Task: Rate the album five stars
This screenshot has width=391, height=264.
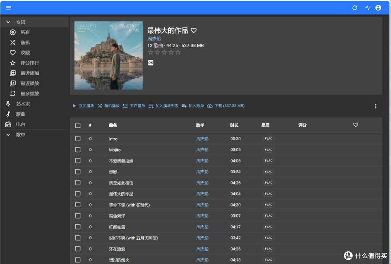Action: coord(178,52)
